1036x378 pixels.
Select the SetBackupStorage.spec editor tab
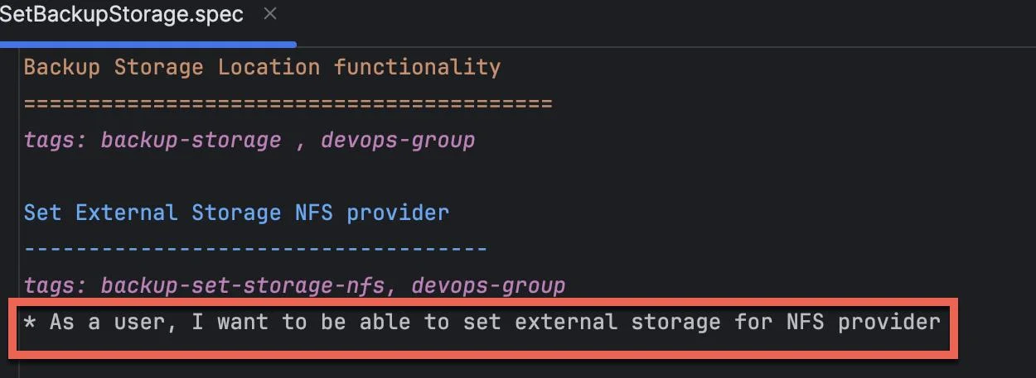pyautogui.click(x=124, y=17)
